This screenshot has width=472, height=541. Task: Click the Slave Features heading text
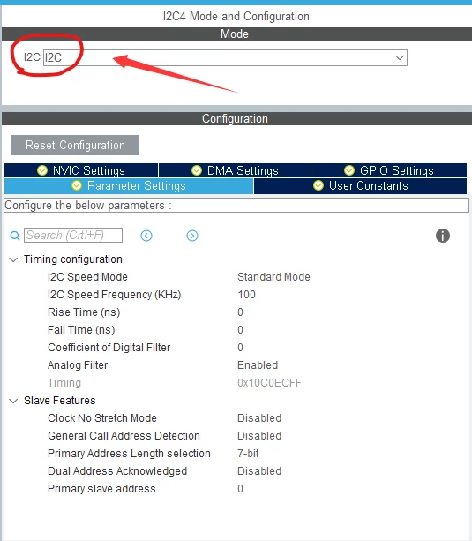[60, 401]
